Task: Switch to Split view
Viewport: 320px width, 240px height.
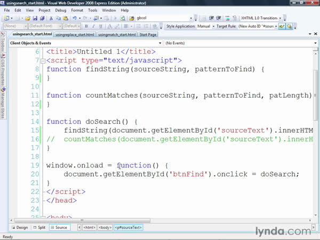Action: (38, 227)
